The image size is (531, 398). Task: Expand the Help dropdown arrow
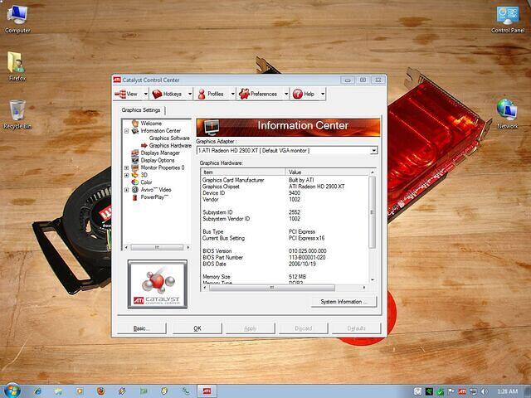tap(323, 94)
